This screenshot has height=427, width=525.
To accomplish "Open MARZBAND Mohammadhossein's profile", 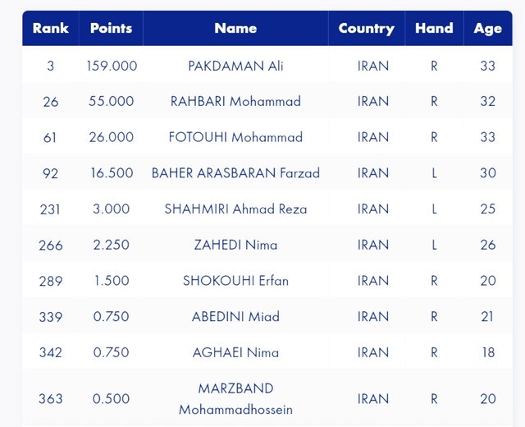I will [235, 398].
